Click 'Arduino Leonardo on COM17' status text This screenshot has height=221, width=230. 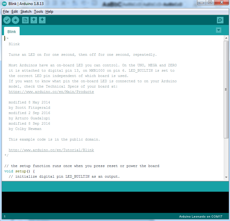(x=201, y=216)
